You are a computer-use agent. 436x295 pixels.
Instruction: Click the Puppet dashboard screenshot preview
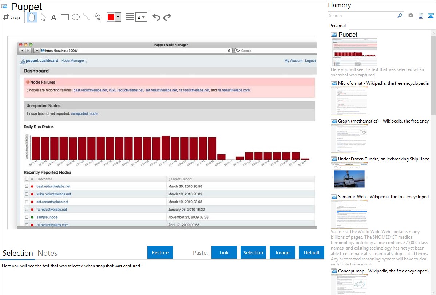coord(162,133)
